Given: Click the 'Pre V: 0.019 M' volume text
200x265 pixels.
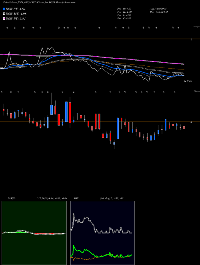Looking at the screenshot, I should point(159,12).
